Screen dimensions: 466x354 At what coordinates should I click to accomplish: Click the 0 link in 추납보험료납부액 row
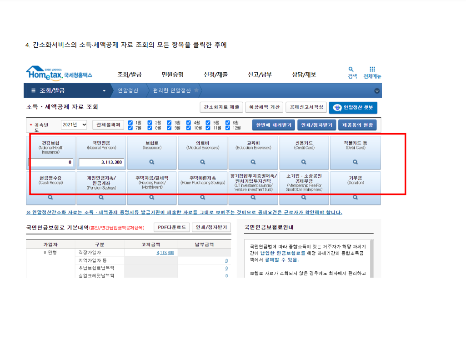tap(226, 268)
